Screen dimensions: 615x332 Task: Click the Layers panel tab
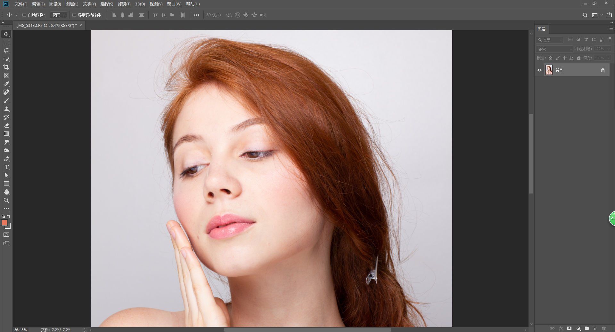point(542,29)
